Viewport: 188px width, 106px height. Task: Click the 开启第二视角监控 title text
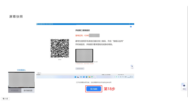pos(82,30)
